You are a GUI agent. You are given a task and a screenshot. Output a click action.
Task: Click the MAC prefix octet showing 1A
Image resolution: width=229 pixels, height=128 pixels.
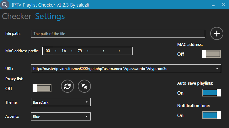click(x=64, y=51)
